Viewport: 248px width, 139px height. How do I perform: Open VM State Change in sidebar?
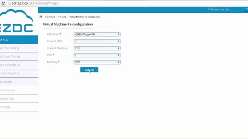[19, 56]
